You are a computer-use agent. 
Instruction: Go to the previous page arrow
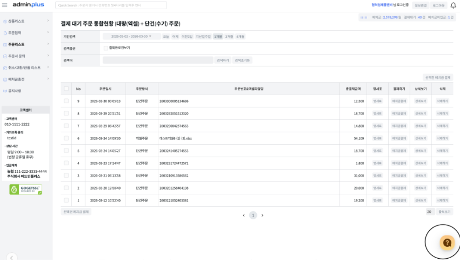244,215
